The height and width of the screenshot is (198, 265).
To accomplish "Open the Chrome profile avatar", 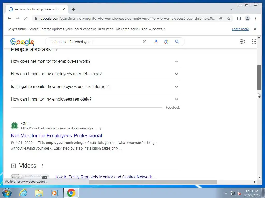I will 247,18.
